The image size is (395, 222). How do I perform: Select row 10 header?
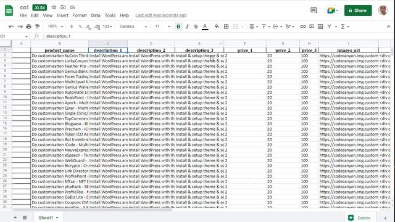click(x=5, y=97)
